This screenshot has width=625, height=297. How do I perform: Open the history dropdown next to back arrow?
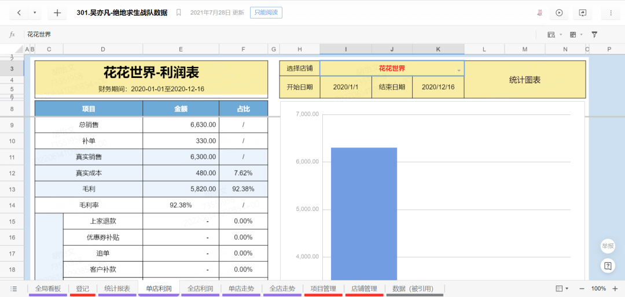35,13
